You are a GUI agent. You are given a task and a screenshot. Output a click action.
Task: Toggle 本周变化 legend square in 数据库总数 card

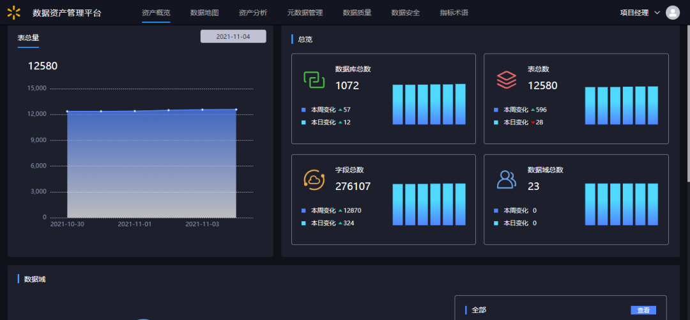pos(303,110)
